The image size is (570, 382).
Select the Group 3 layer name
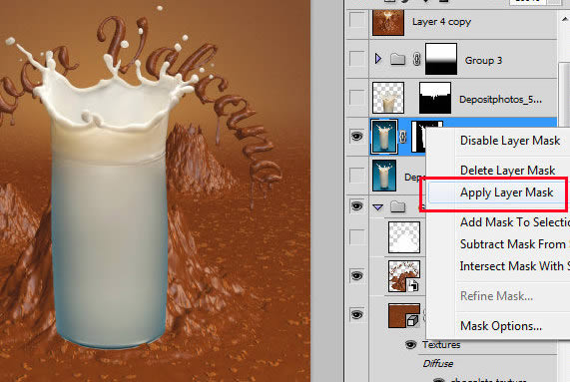[x=483, y=60]
